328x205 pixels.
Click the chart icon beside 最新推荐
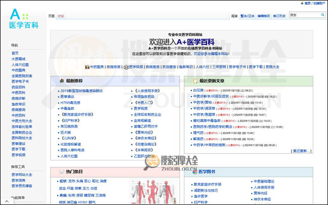pyautogui.click(x=62, y=81)
